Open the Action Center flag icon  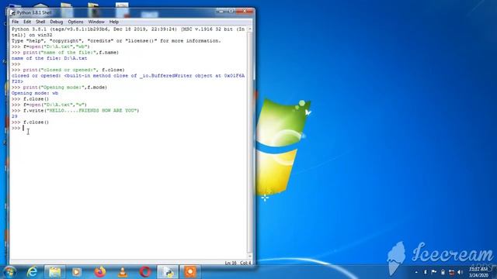pos(434,272)
